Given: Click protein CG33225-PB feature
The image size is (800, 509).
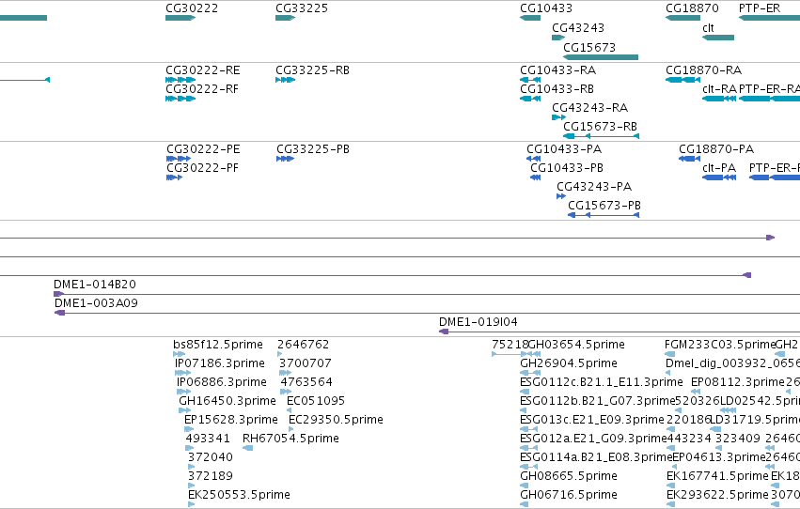Looking at the screenshot, I should pos(285,159).
